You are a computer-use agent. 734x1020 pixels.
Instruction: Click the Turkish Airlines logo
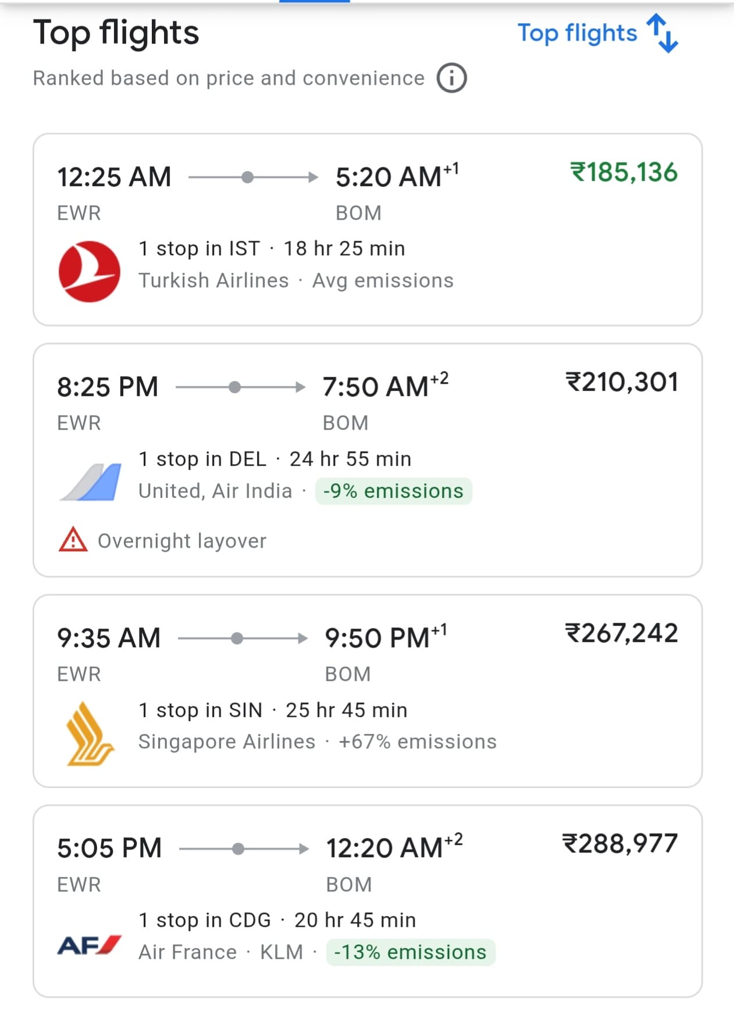(x=90, y=272)
